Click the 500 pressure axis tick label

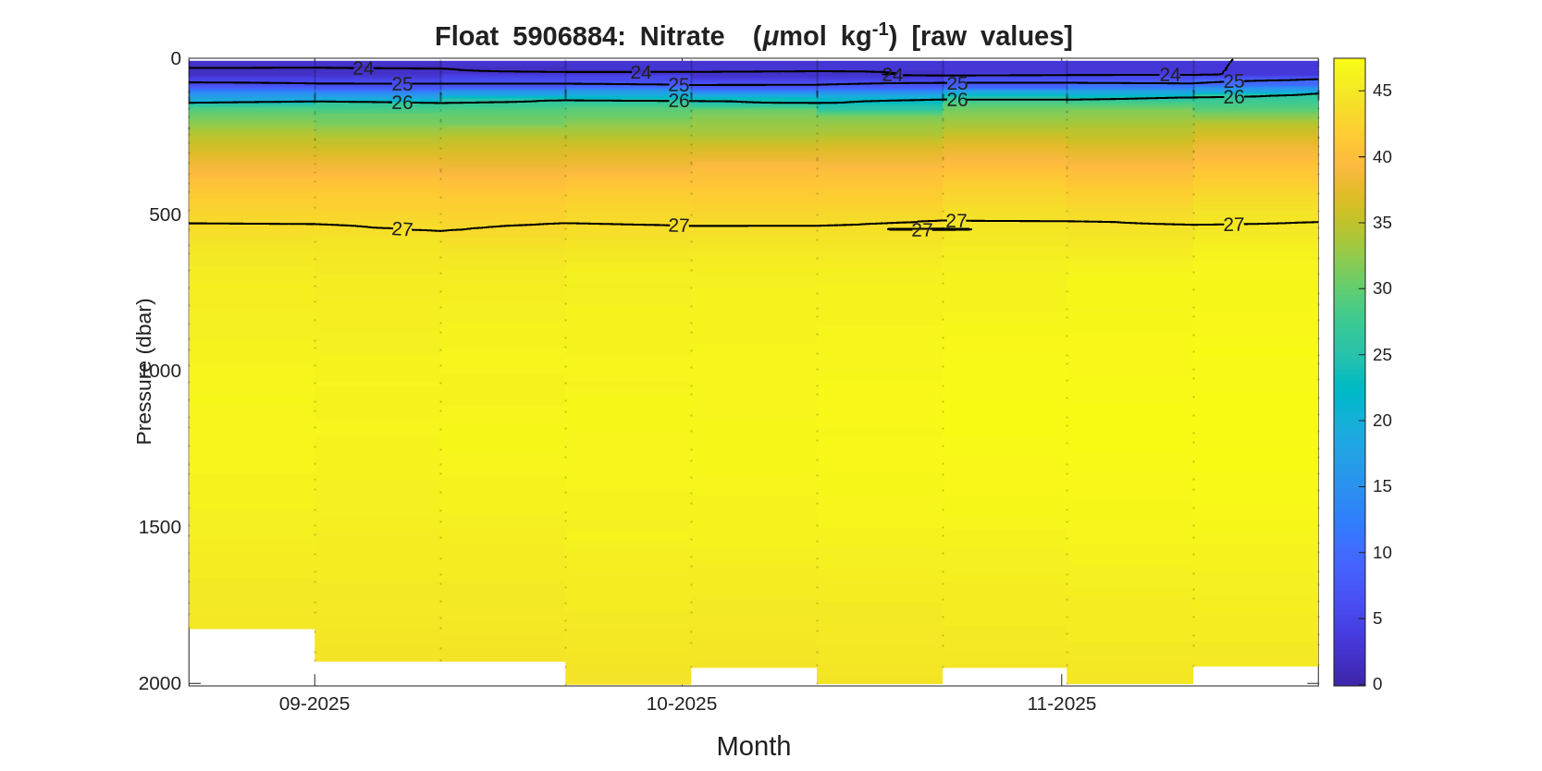click(x=165, y=214)
